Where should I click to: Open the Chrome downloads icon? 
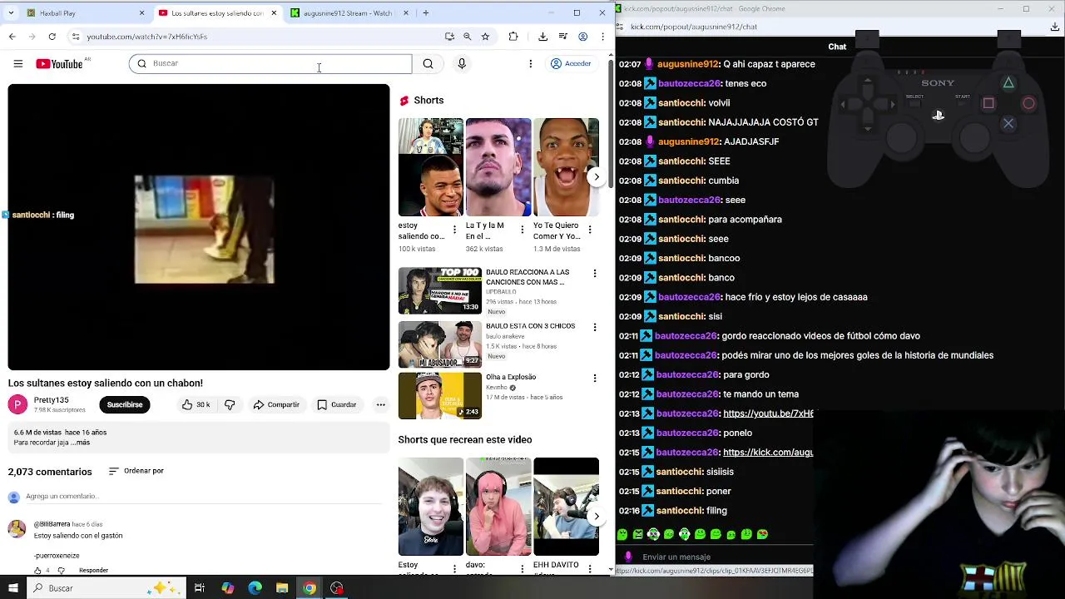(x=543, y=37)
